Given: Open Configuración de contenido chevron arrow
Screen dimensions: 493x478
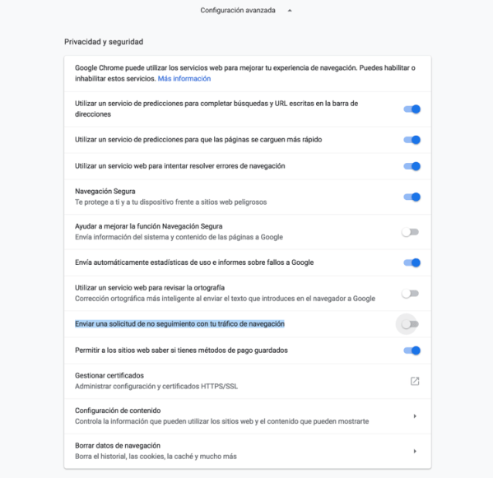Looking at the screenshot, I should coord(415,416).
